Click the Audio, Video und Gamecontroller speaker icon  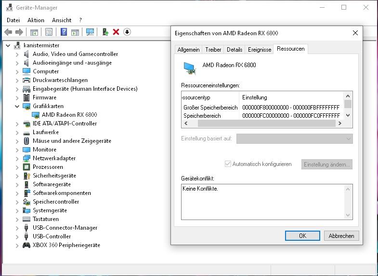pyautogui.click(x=26, y=54)
